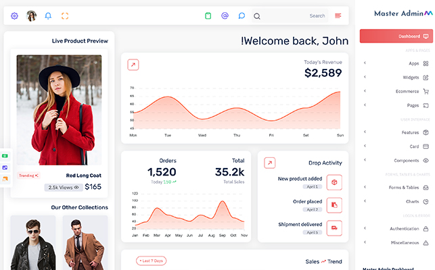Toggle sidebar with the red hamburger icon

(x=338, y=16)
